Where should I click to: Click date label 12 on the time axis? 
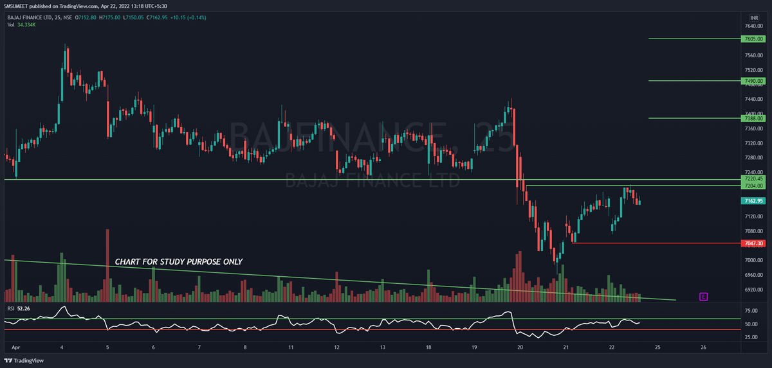coord(337,347)
